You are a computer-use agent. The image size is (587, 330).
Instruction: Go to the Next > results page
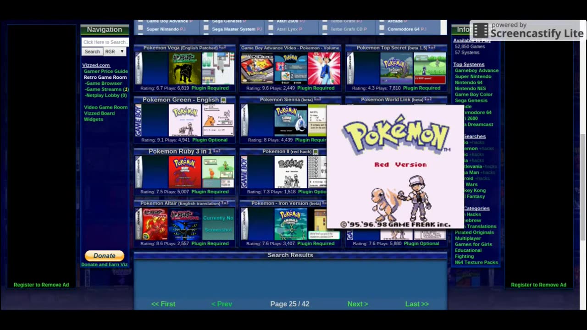(x=358, y=304)
